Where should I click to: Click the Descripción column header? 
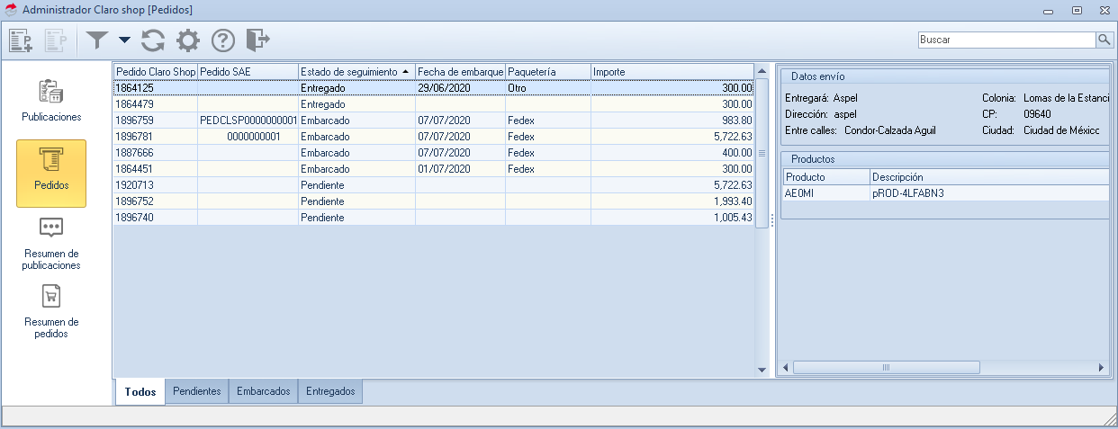tap(988, 177)
